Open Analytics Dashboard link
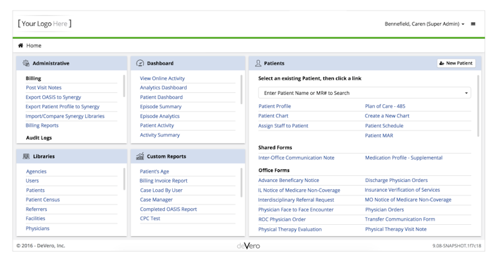Screen dimensions: 495x267 pos(163,88)
